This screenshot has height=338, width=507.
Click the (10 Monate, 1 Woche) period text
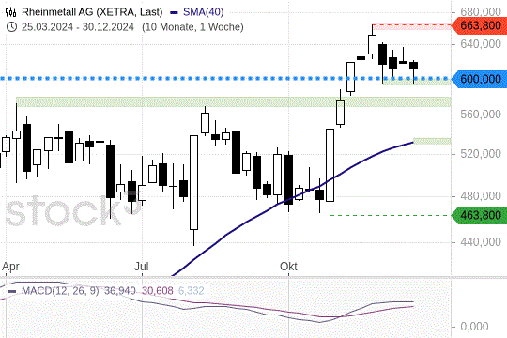[192, 27]
